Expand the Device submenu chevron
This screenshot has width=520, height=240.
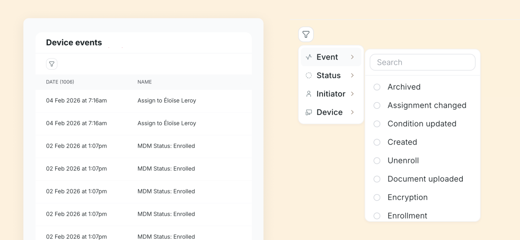[352, 112]
